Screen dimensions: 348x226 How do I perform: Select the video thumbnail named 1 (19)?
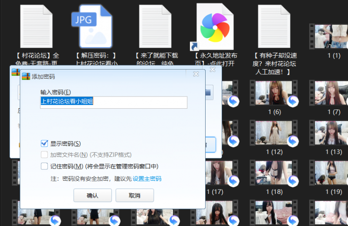point(333,173)
